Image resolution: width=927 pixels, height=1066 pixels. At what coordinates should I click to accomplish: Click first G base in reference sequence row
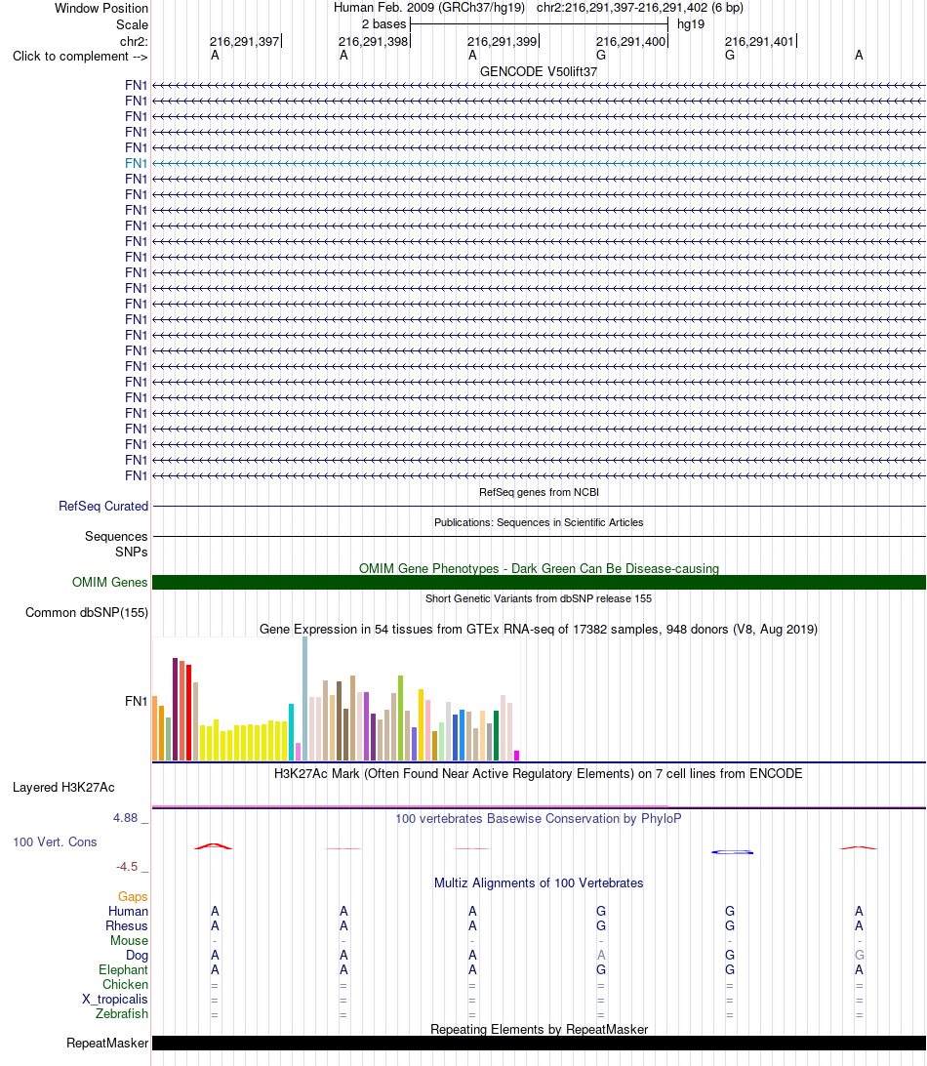(601, 55)
